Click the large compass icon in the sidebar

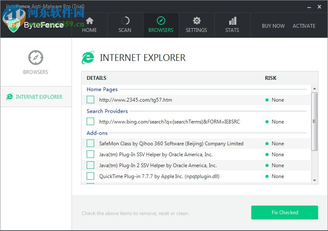pyautogui.click(x=36, y=58)
